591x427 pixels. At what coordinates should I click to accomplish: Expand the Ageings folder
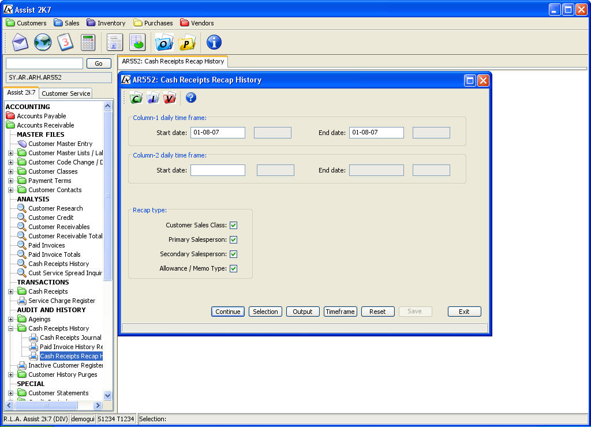click(x=10, y=319)
